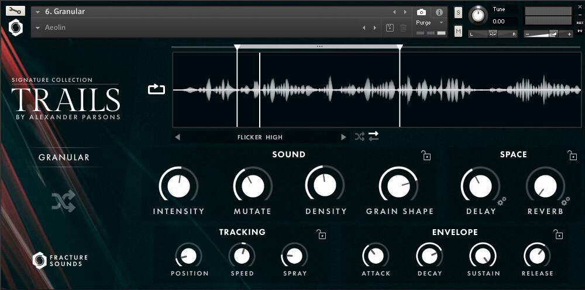Open the instrument info icon
The height and width of the screenshot is (290, 585).
click(439, 12)
